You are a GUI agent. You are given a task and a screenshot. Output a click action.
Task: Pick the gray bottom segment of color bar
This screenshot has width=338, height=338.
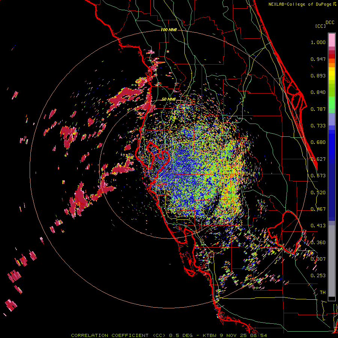point(332,261)
